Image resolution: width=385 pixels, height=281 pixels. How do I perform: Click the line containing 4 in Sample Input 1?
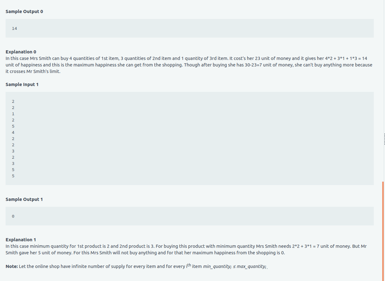(13, 133)
